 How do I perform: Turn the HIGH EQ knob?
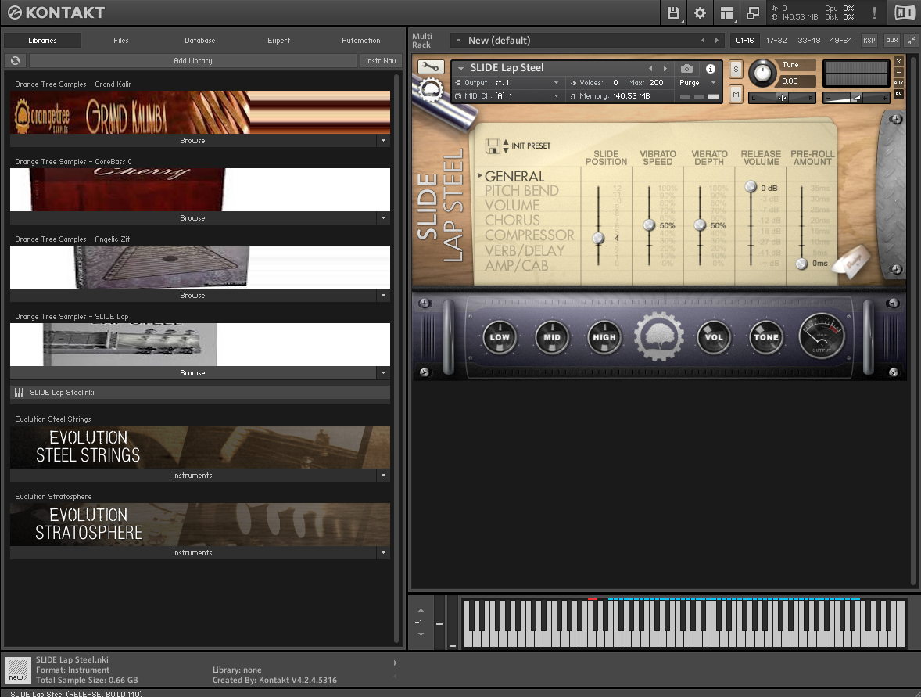604,336
